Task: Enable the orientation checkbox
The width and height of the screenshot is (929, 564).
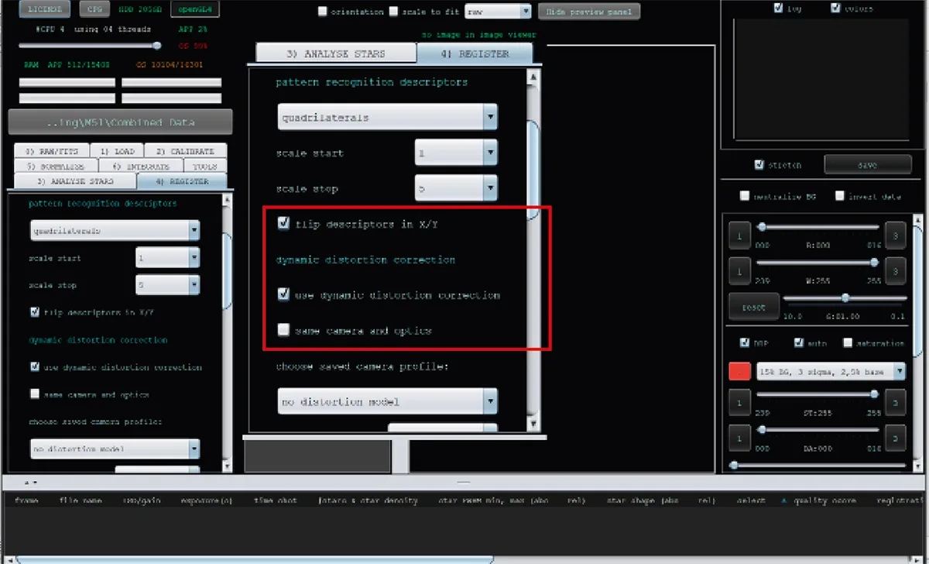Action: [x=323, y=12]
